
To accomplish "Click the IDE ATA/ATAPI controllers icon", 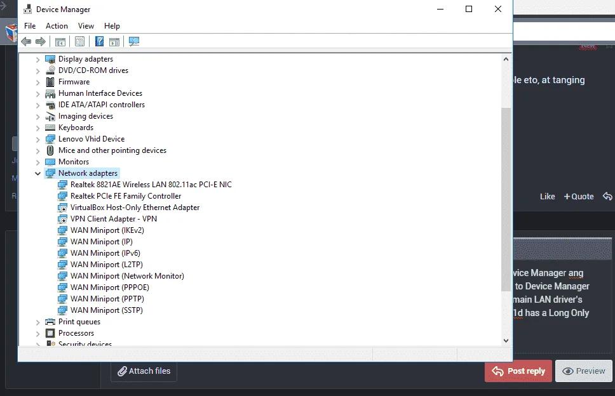I will click(x=50, y=105).
